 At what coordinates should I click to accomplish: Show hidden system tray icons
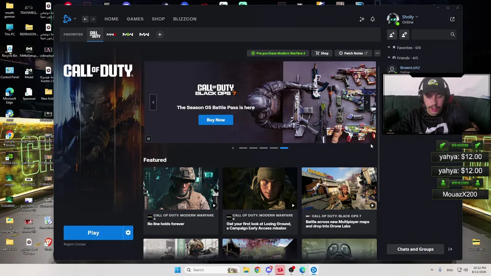tap(432, 270)
